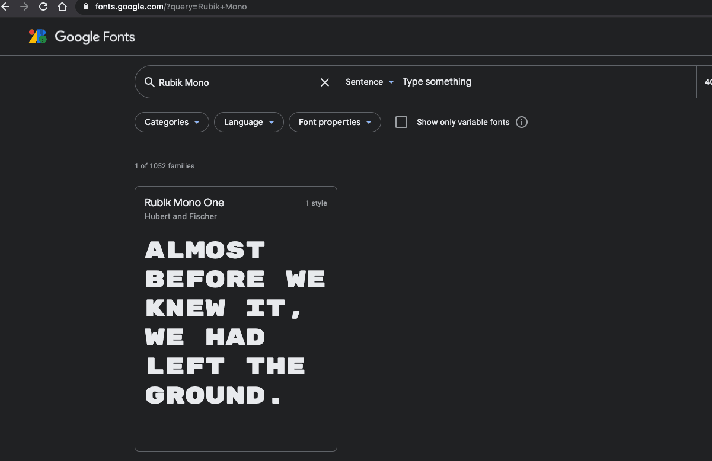This screenshot has width=712, height=461.
Task: Click the browser forward arrow
Action: pos(24,7)
